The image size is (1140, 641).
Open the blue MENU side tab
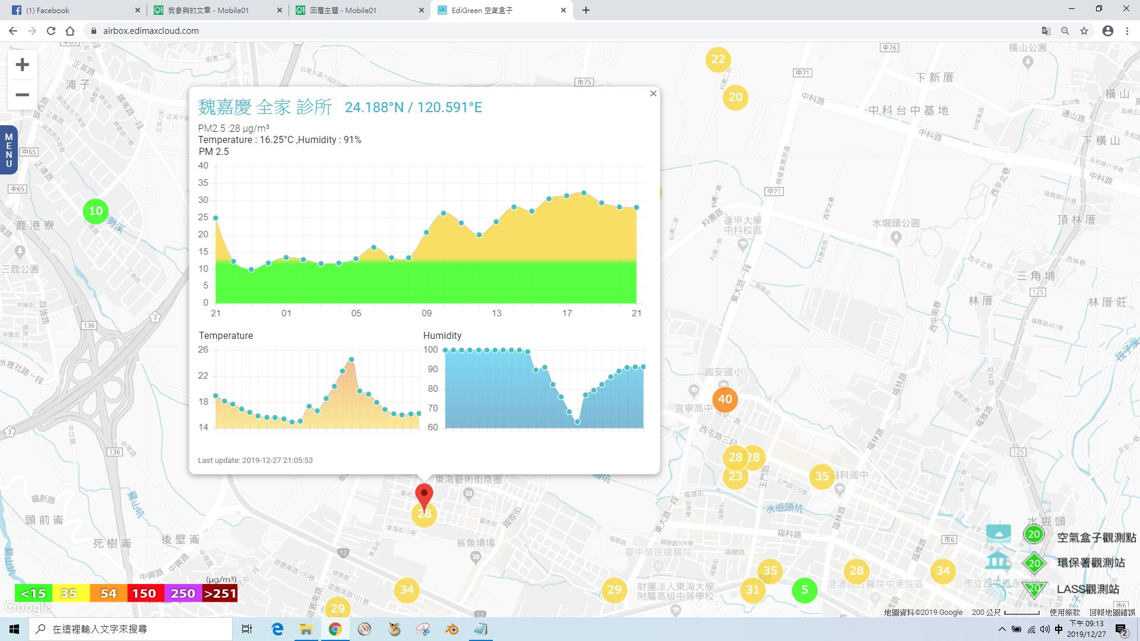coord(8,150)
